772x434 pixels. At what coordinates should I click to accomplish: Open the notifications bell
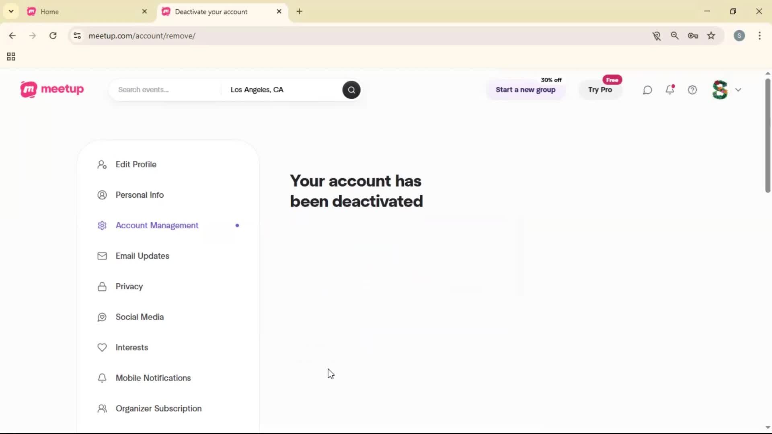(670, 90)
